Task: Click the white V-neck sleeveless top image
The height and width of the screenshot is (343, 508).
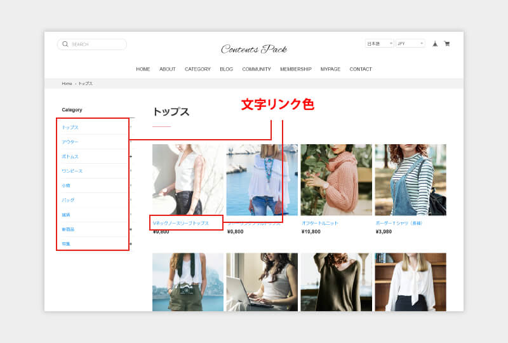Action: [188, 180]
